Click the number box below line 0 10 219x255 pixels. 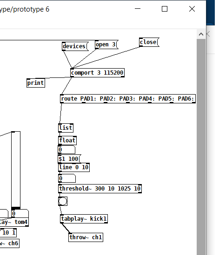pos(67,178)
